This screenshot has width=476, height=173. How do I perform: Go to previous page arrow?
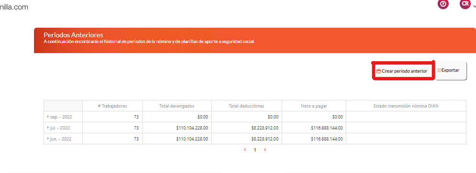245,150
